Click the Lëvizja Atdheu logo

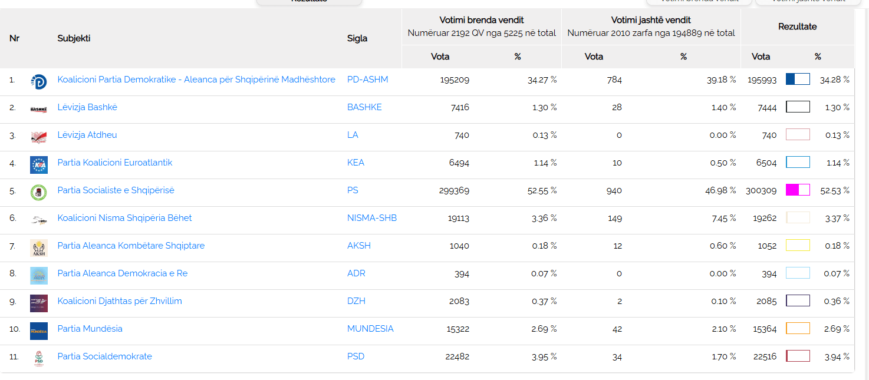pyautogui.click(x=38, y=137)
